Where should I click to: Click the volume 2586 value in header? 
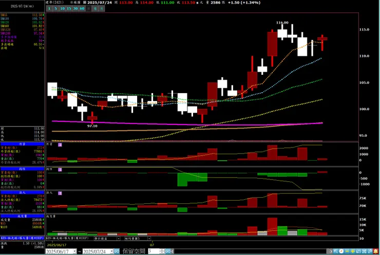coord(216,3)
